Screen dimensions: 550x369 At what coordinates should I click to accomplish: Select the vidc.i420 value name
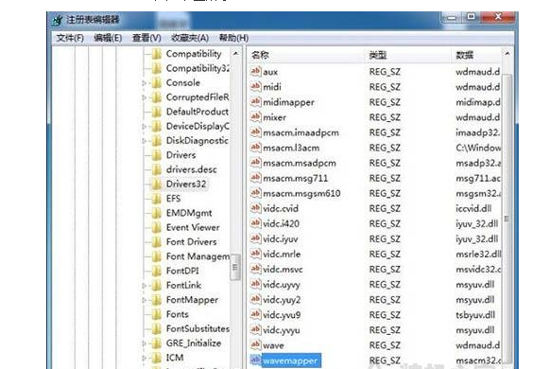pyautogui.click(x=281, y=223)
